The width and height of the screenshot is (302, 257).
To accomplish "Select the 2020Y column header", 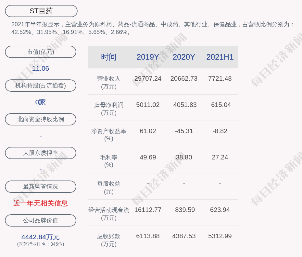I will pos(184,57).
